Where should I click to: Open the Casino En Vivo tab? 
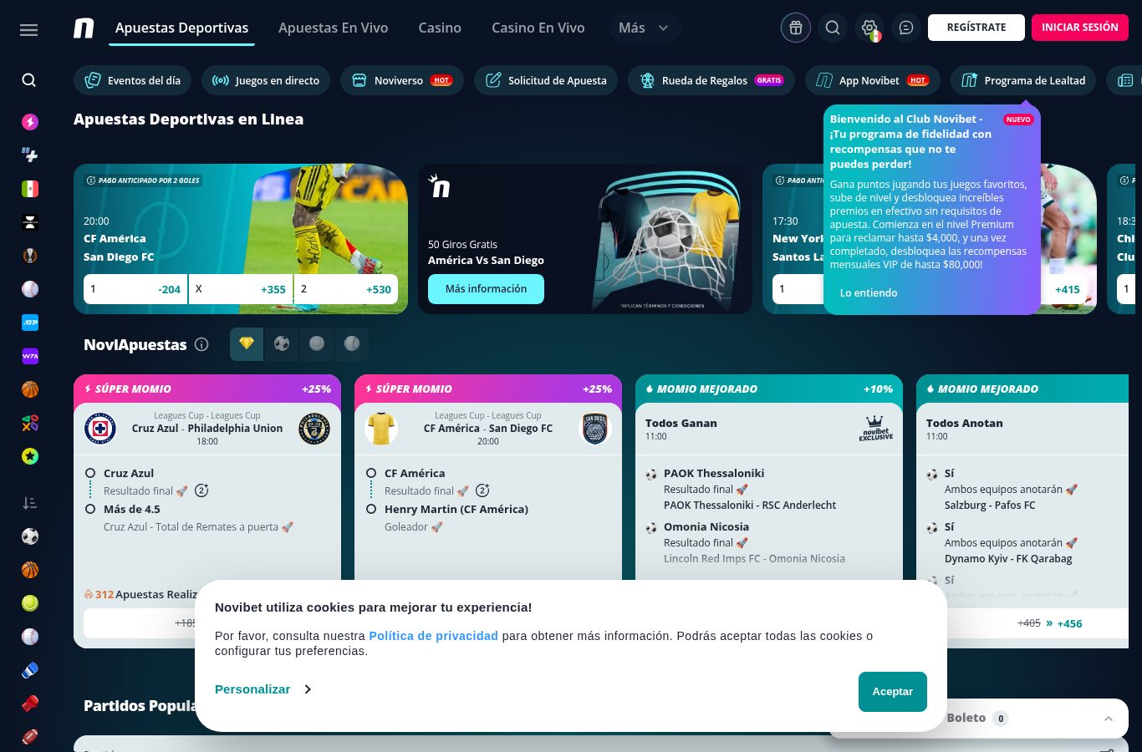point(538,28)
